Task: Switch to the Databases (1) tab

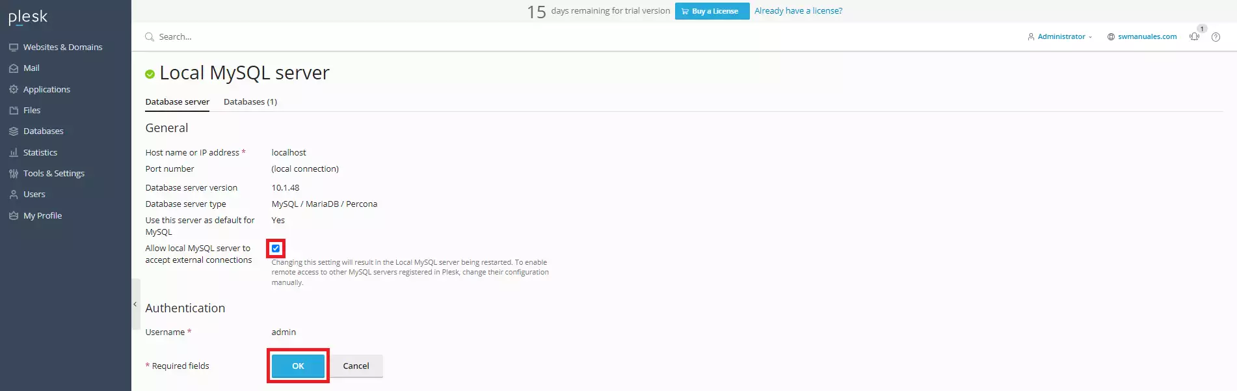Action: click(x=250, y=102)
